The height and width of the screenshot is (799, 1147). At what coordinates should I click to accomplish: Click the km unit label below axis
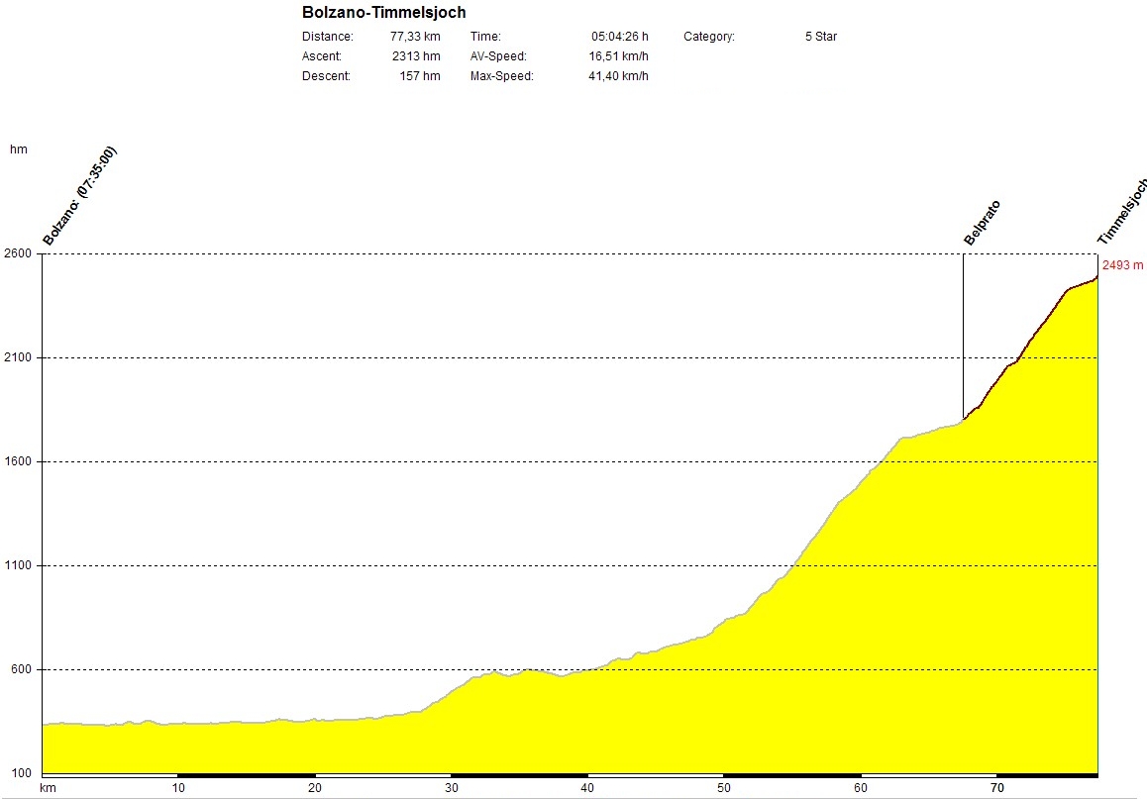click(x=47, y=788)
